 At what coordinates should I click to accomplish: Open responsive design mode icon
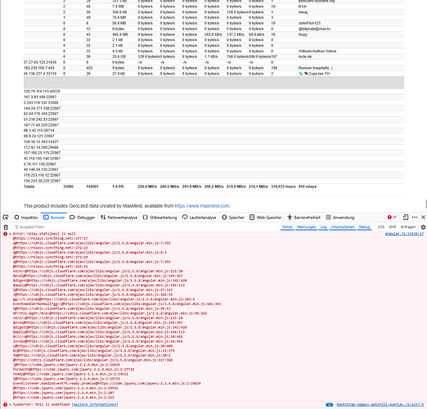406,218
